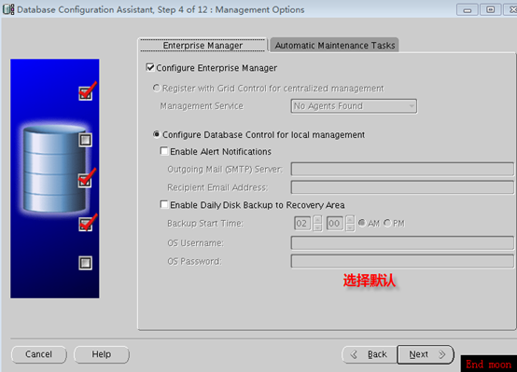Enable Daily Disk Backup to Recovery Area
The height and width of the screenshot is (372, 517).
point(164,204)
